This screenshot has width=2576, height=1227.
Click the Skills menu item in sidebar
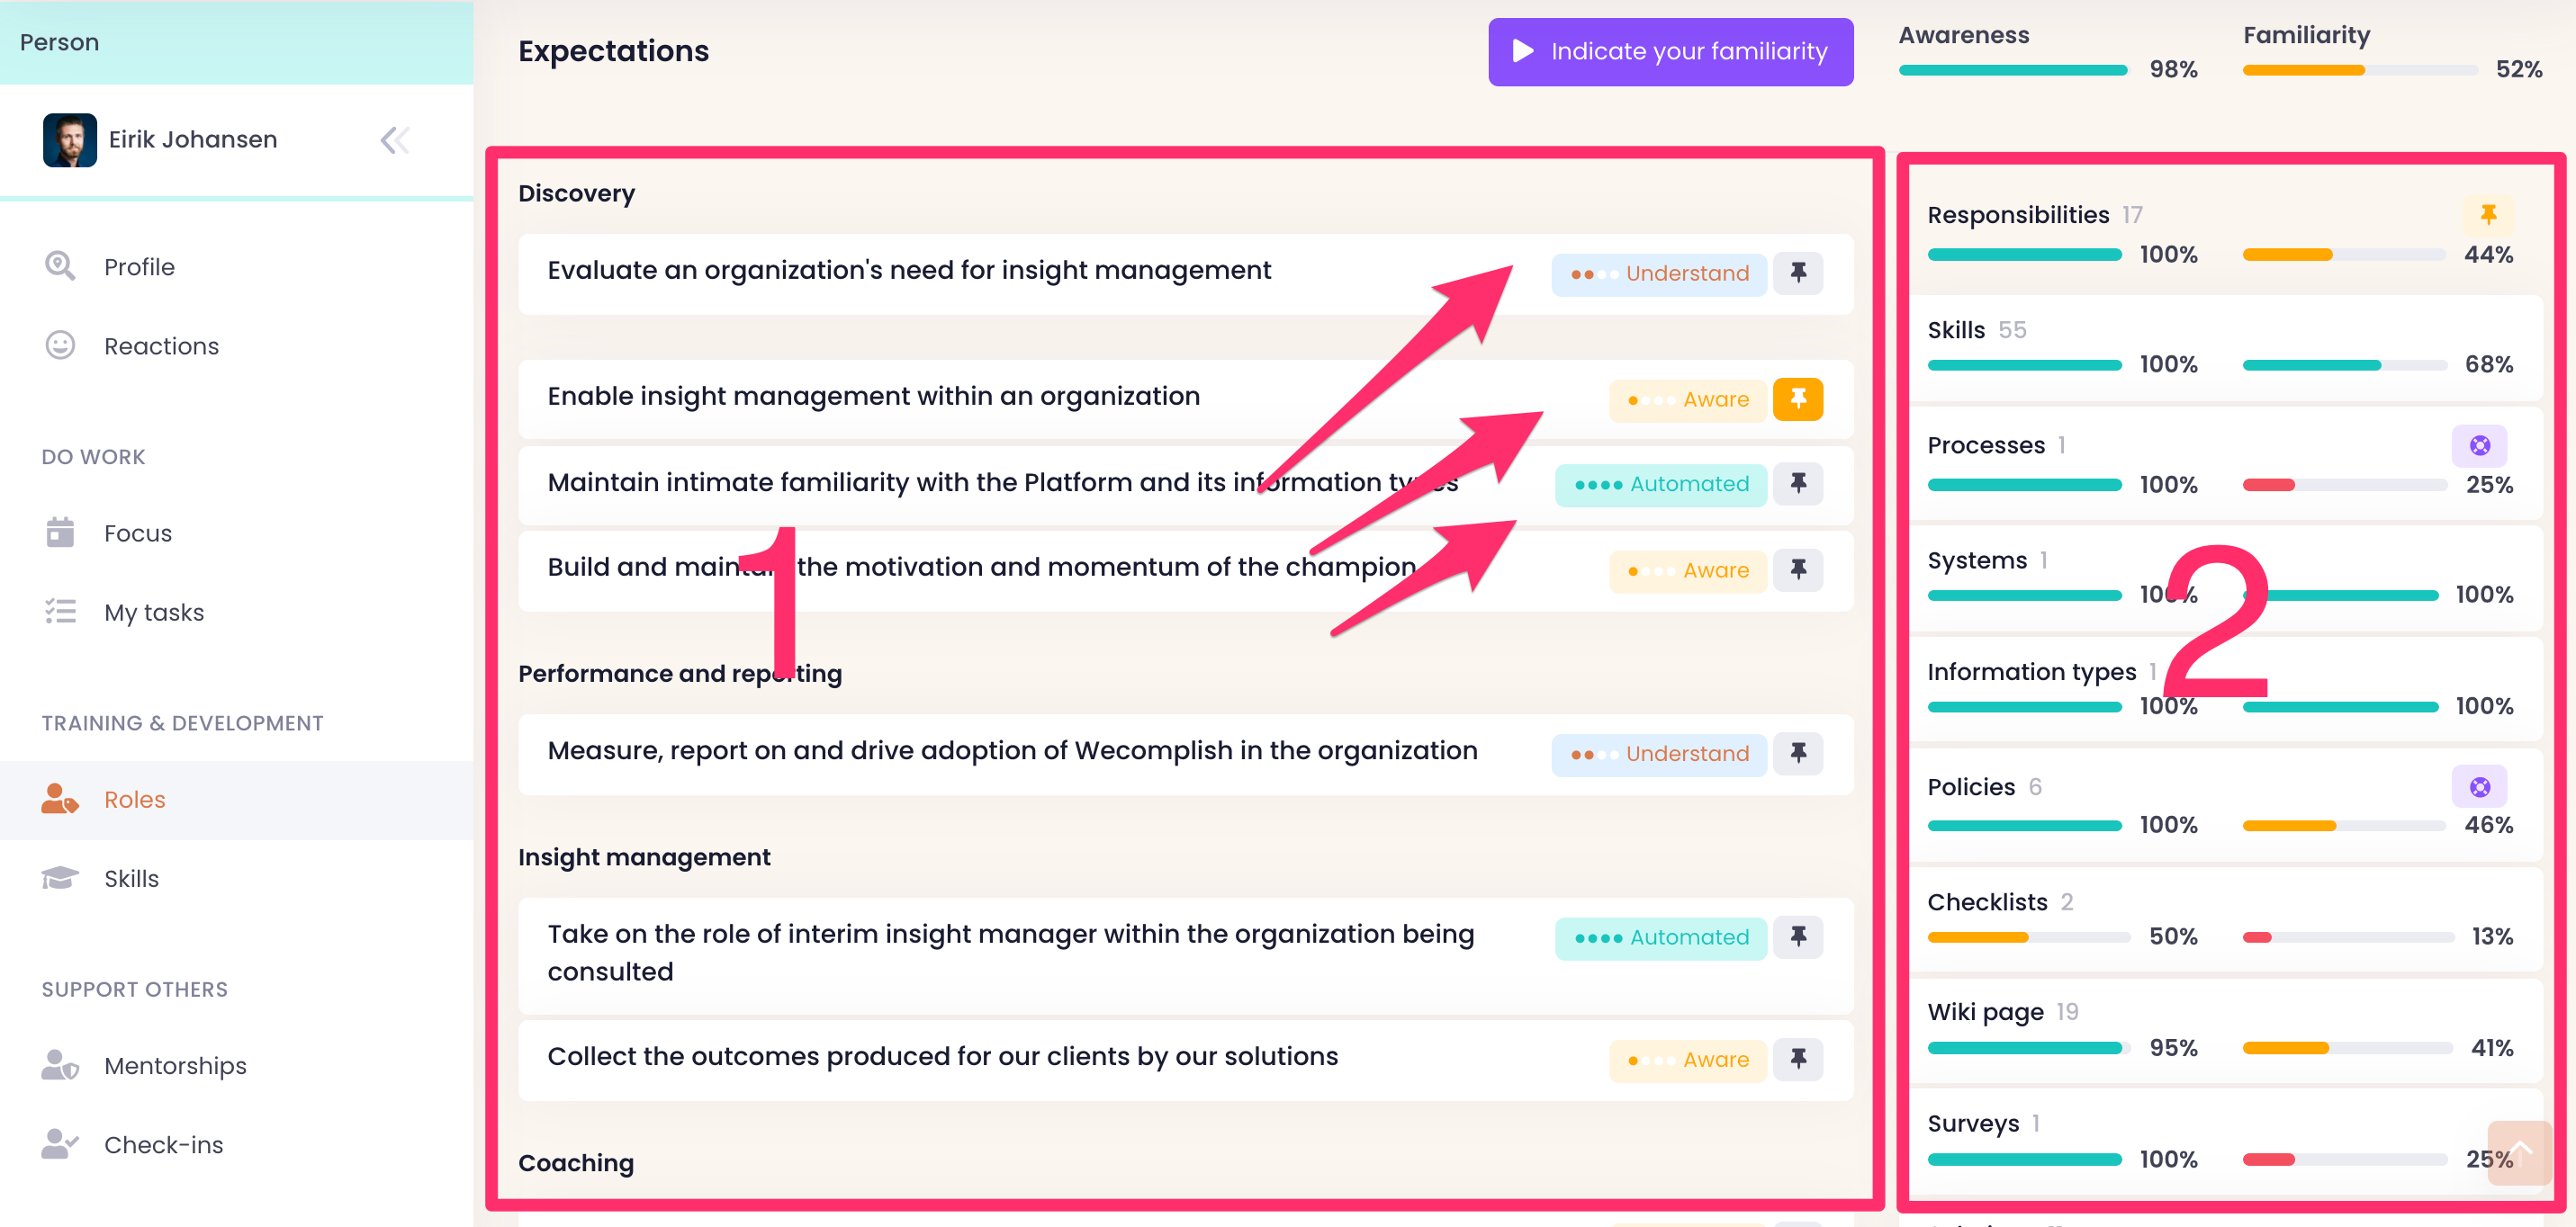pyautogui.click(x=131, y=879)
